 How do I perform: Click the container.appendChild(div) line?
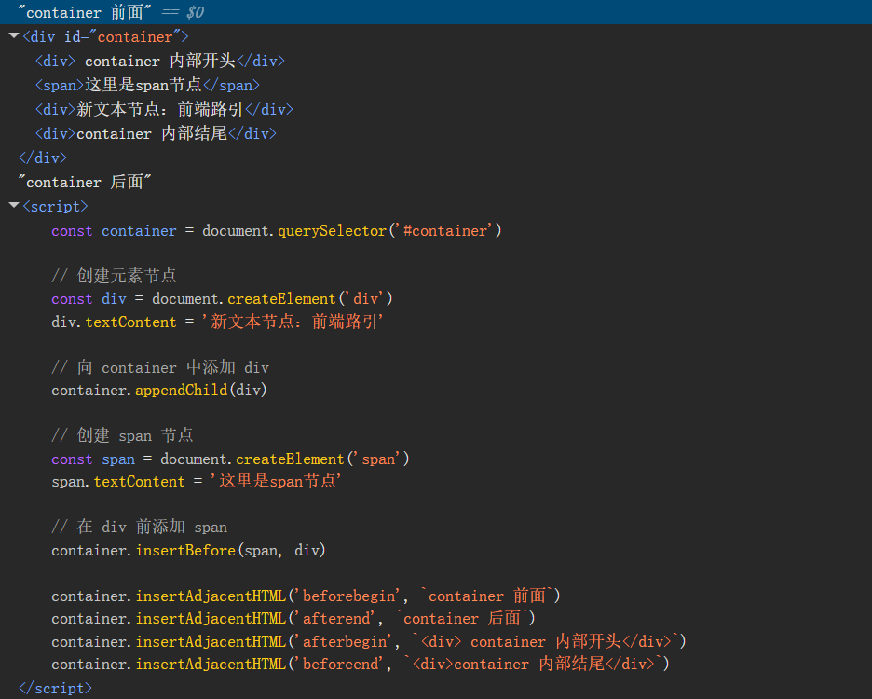(x=159, y=390)
